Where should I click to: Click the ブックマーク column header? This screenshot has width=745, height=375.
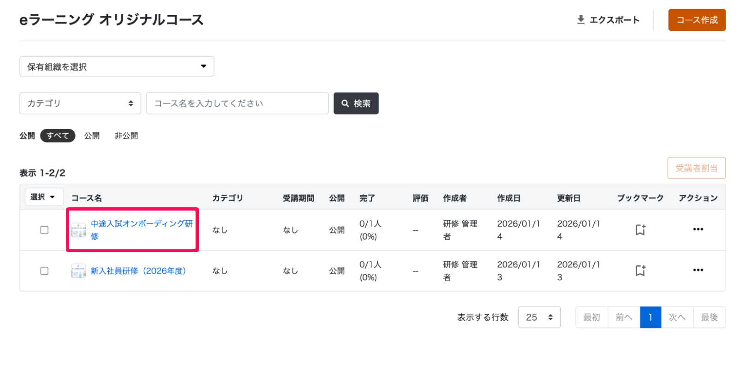click(x=640, y=198)
